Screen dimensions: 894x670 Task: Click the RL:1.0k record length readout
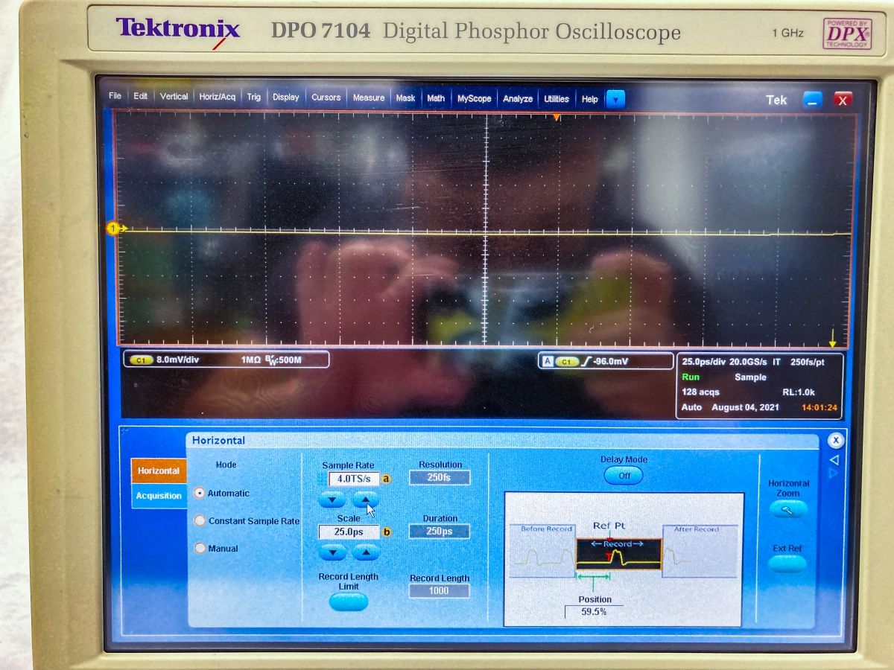[800, 392]
